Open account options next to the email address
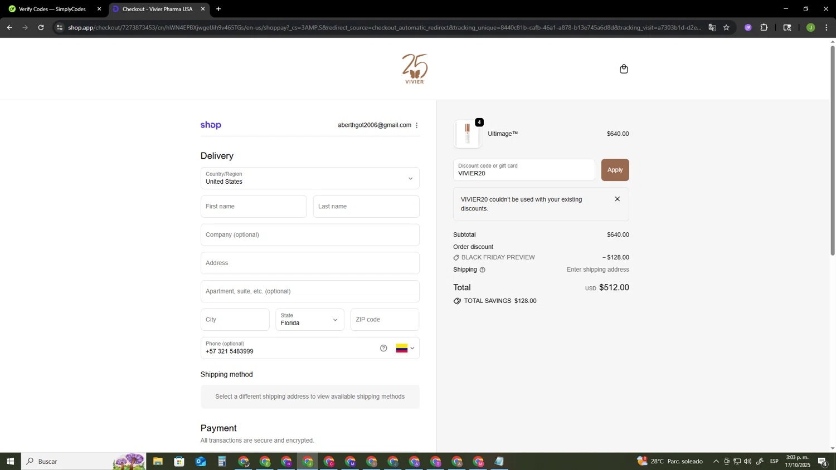Screen dimensions: 836x470 point(416,125)
